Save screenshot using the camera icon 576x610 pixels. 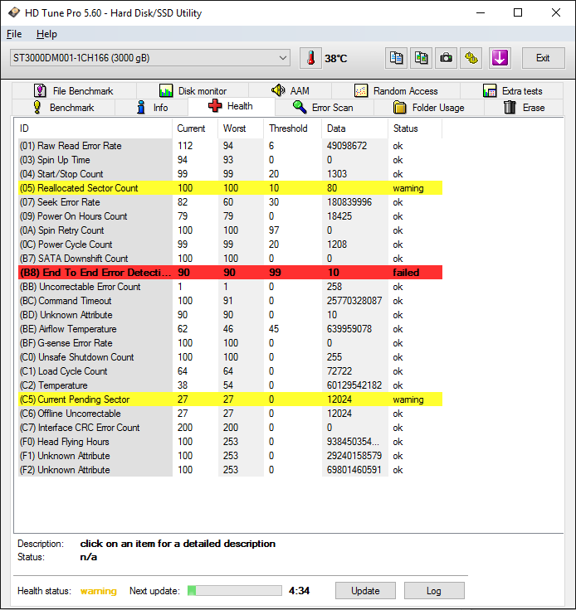(446, 58)
